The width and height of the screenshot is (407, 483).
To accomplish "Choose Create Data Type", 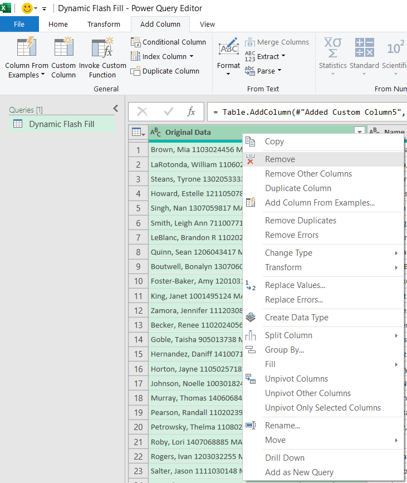I will (x=323, y=318).
